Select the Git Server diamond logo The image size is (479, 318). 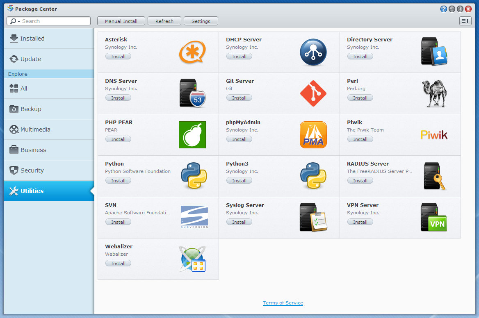point(313,93)
